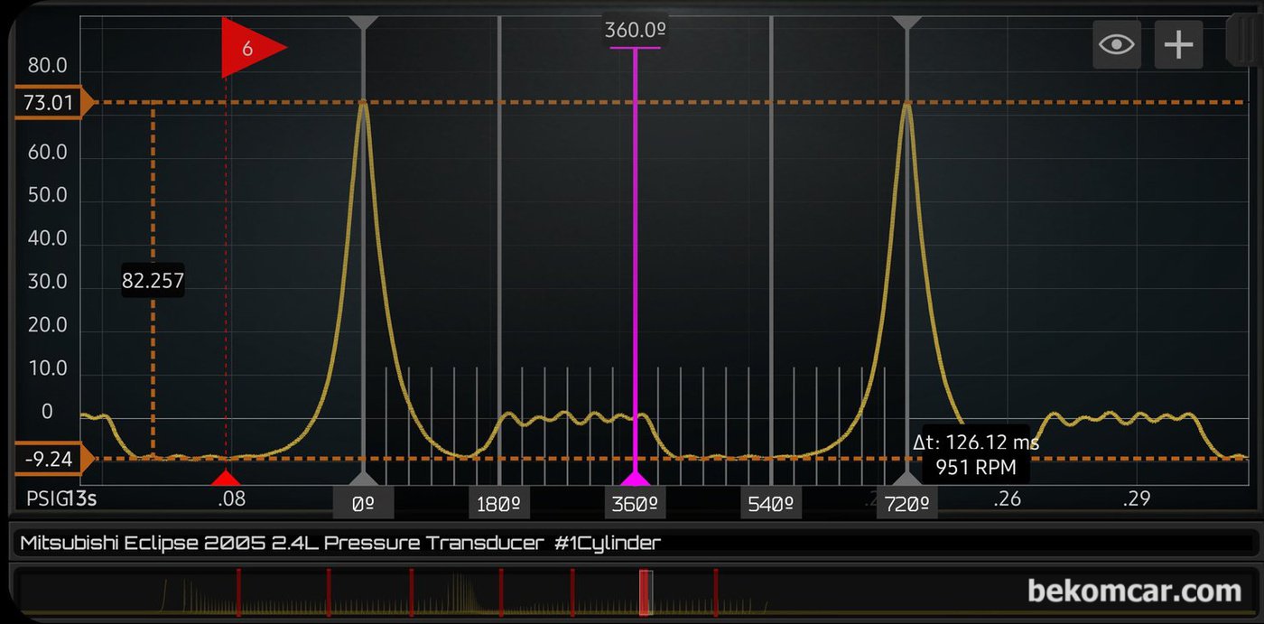Click the 360º label on the bottom axis

coord(636,504)
